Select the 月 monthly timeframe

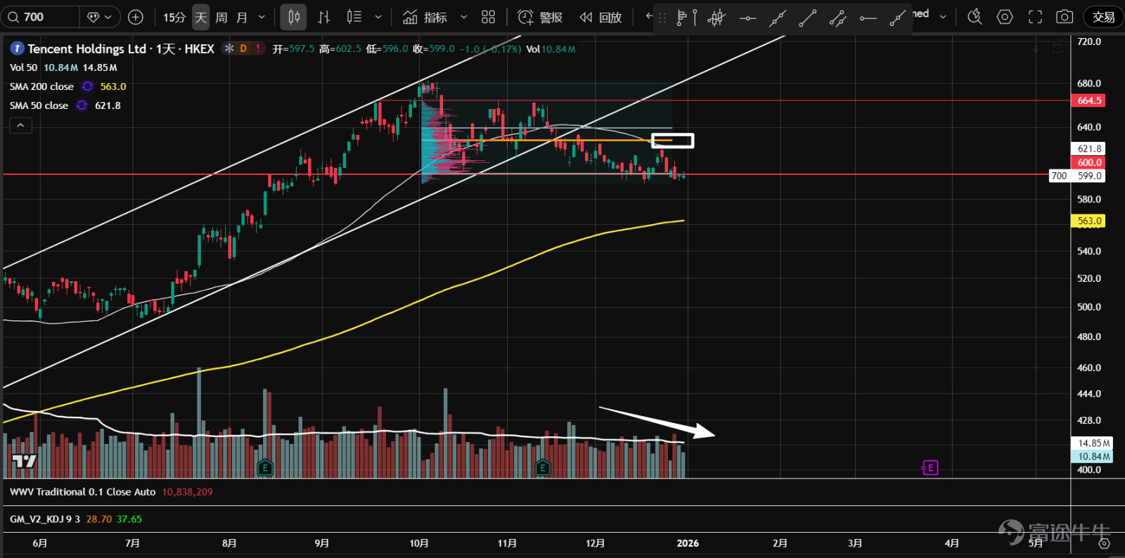(x=242, y=17)
